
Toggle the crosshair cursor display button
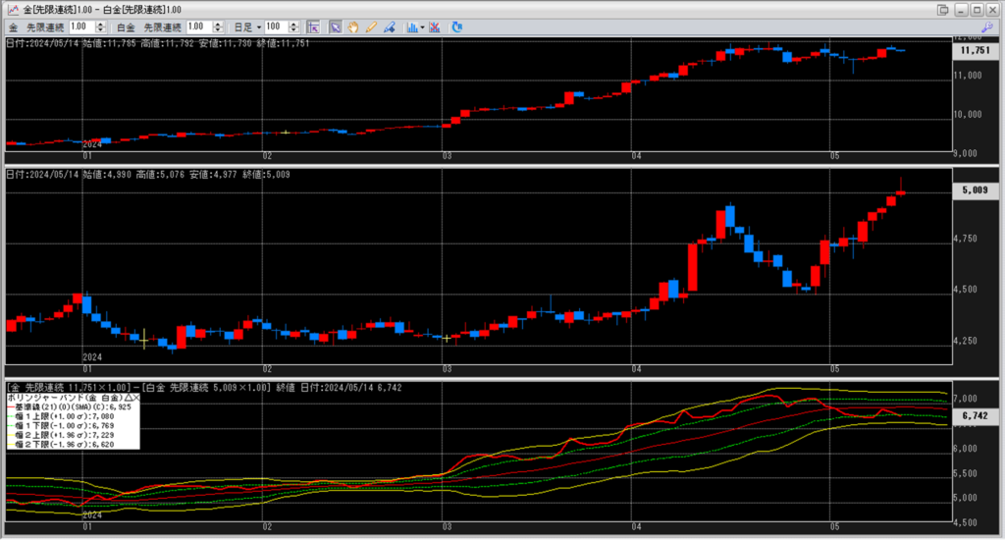tap(313, 27)
